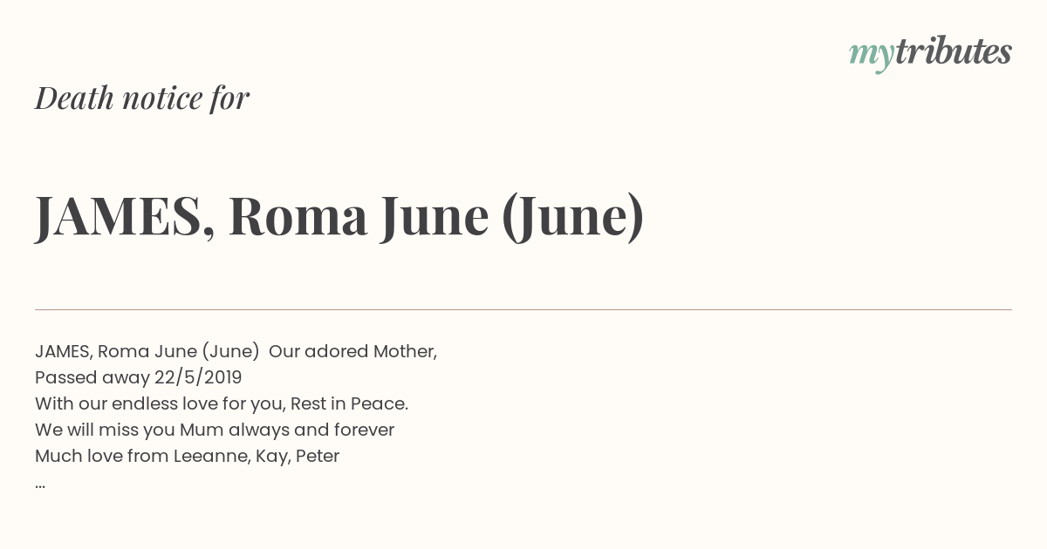
Task: Click the name "Peter" in the notice
Action: (318, 456)
